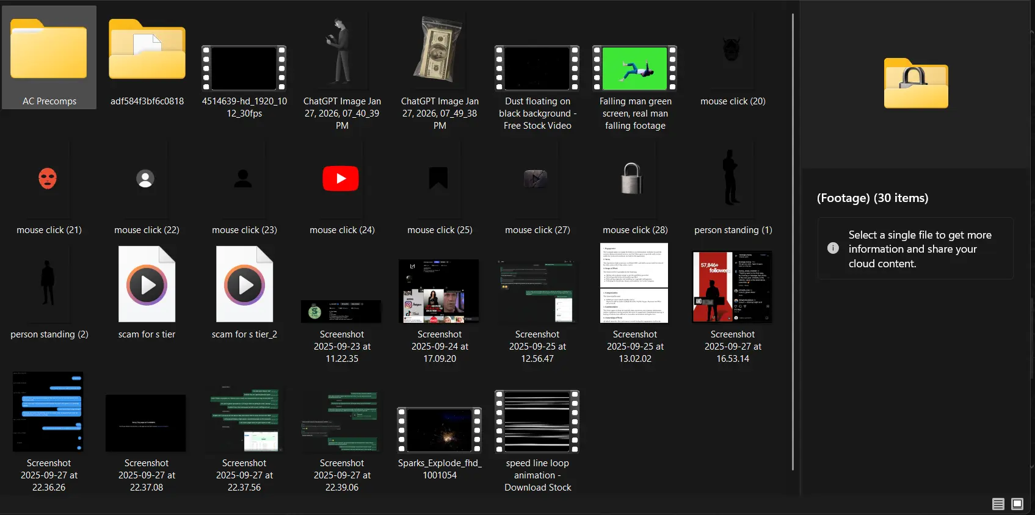This screenshot has height=515, width=1035.
Task: Select the Dust floating on black background video
Action: [x=537, y=68]
